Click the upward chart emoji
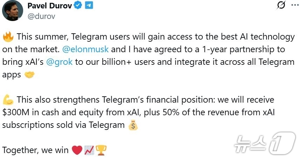The image size is (300, 159). pyautogui.click(x=89, y=150)
